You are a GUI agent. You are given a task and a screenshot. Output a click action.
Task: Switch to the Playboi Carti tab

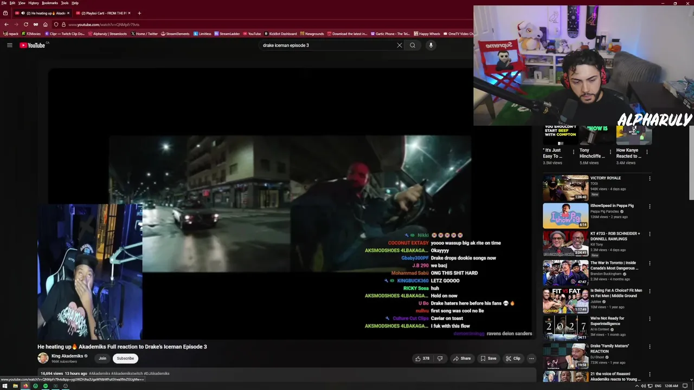tap(103, 13)
